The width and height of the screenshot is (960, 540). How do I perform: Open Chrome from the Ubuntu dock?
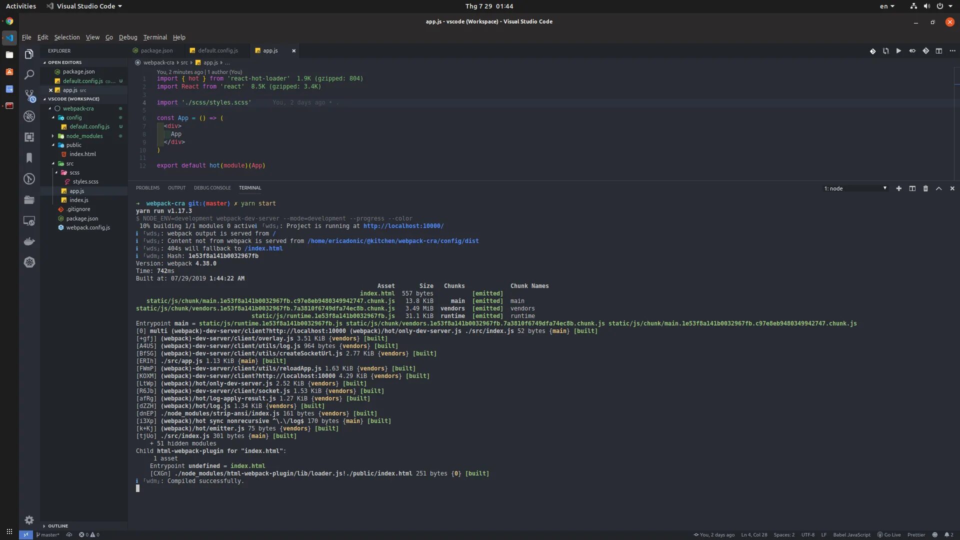coord(9,21)
